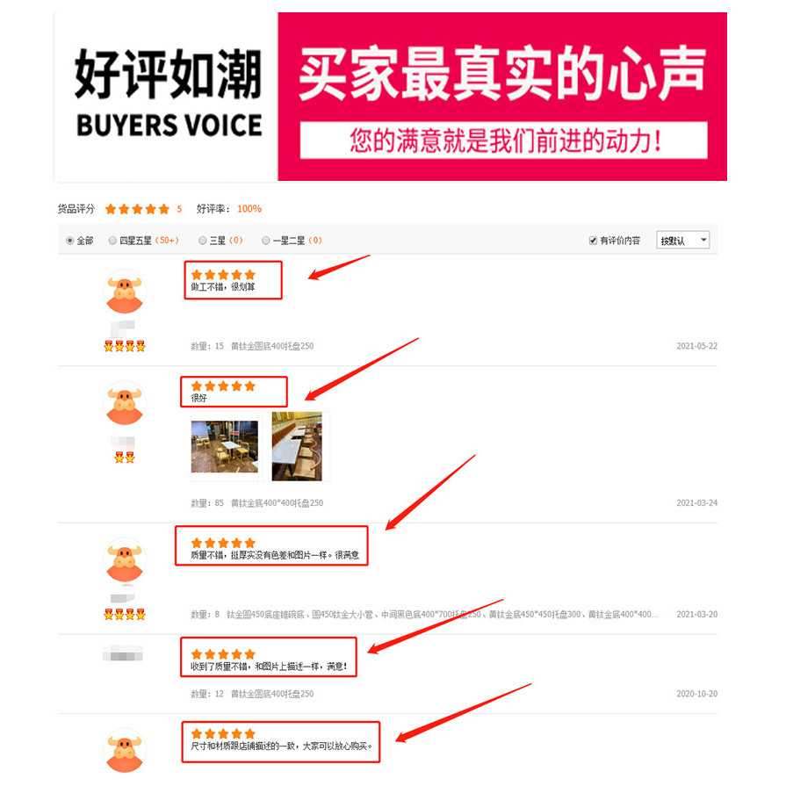The height and width of the screenshot is (786, 786).
Task: Click the bull avatar of 2021-03-20 reviewer
Action: (x=125, y=560)
